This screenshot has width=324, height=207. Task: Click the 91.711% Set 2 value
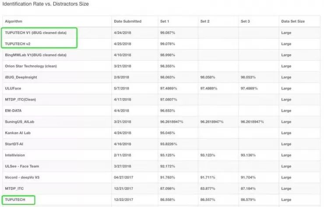[x=208, y=177]
